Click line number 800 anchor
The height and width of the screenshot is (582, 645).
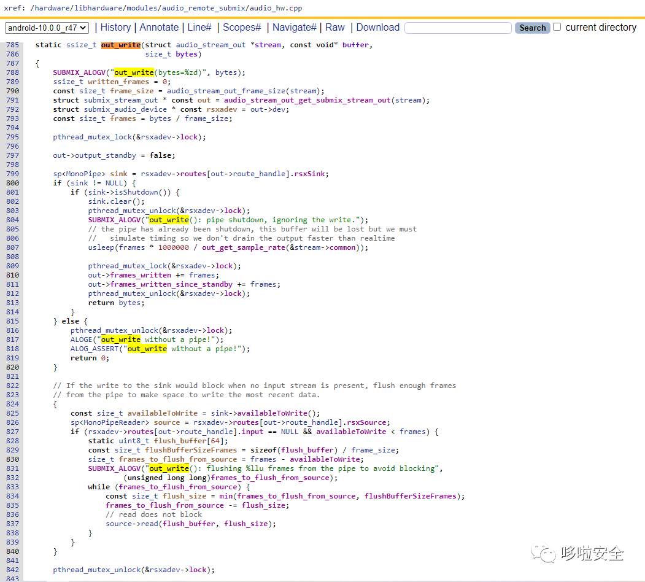pos(12,182)
